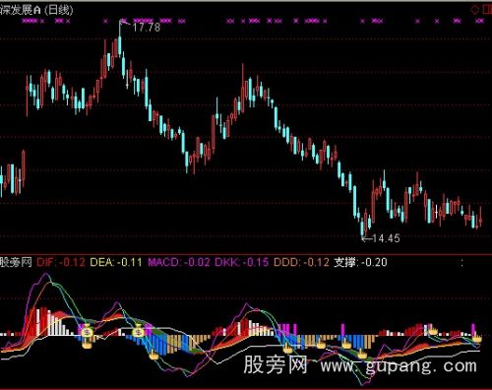Click the 14.45 low price label

click(x=386, y=238)
